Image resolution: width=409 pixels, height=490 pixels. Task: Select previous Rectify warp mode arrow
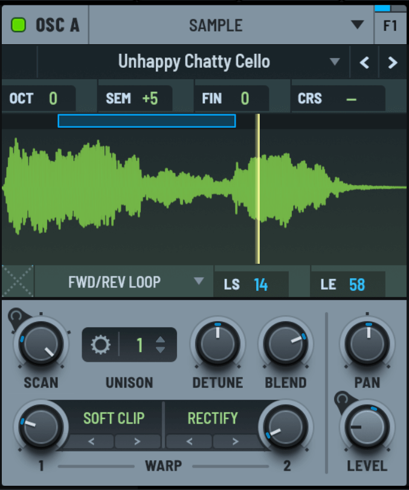tap(189, 441)
